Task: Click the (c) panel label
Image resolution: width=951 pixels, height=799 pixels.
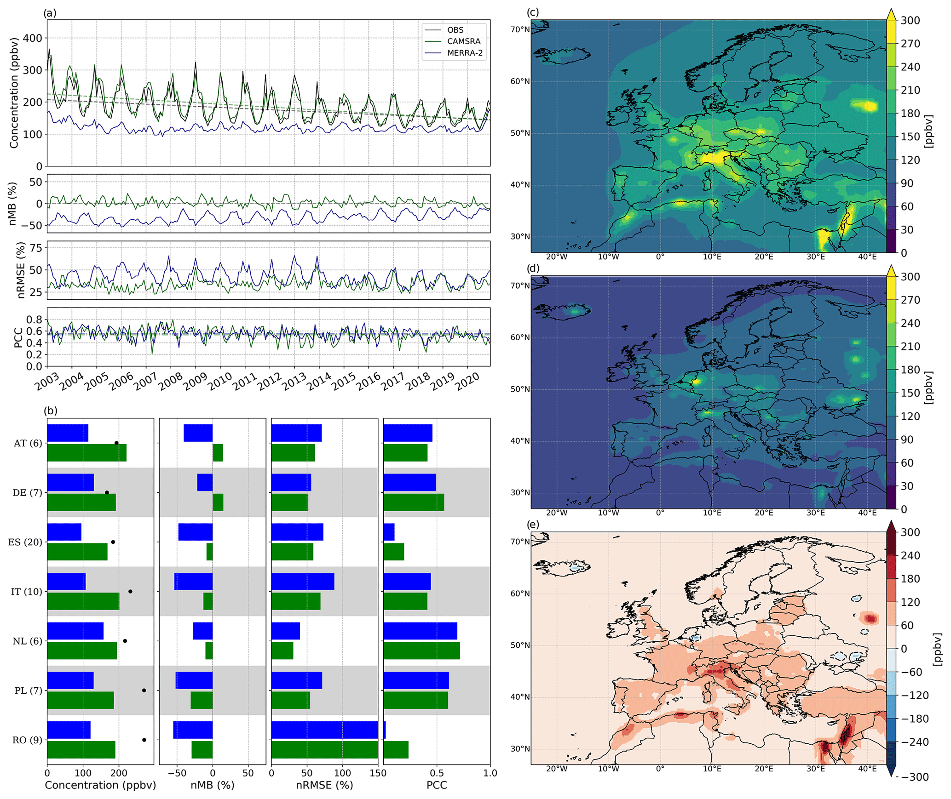Action: click(533, 12)
